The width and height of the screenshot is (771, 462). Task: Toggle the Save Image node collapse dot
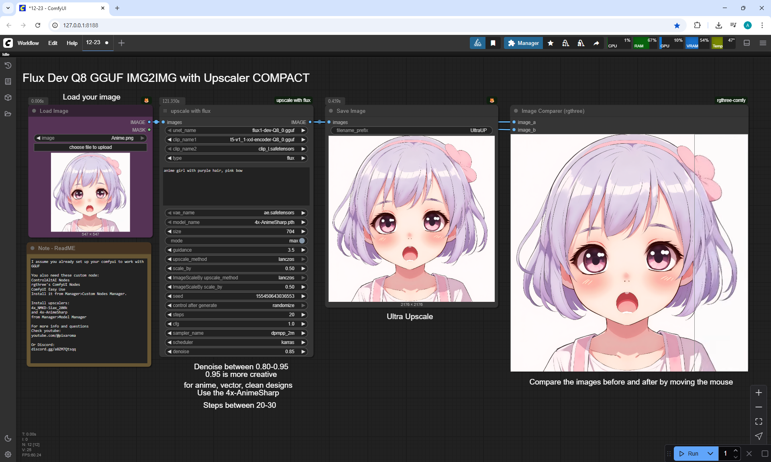331,111
